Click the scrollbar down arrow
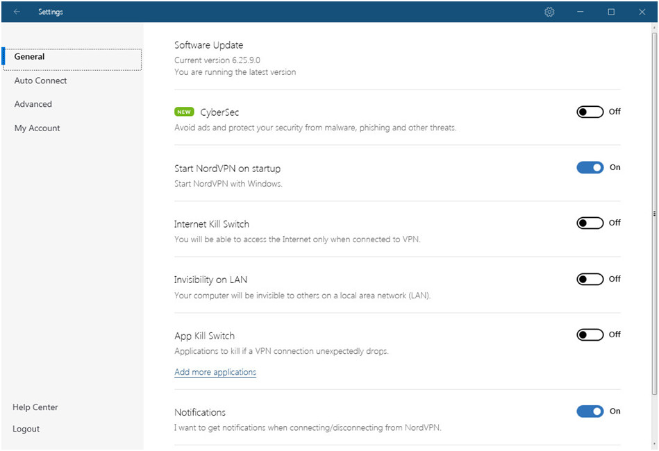The image size is (659, 451). [654, 444]
